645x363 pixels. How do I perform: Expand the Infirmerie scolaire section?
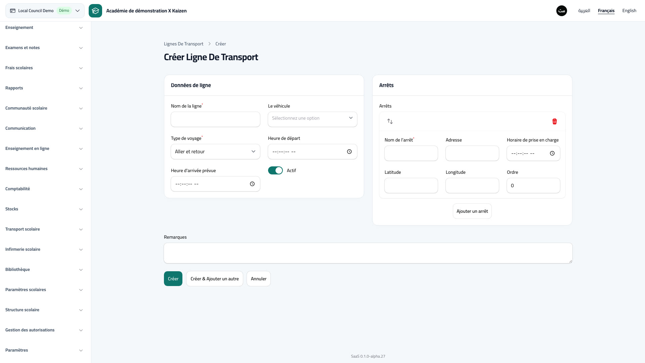pos(44,249)
